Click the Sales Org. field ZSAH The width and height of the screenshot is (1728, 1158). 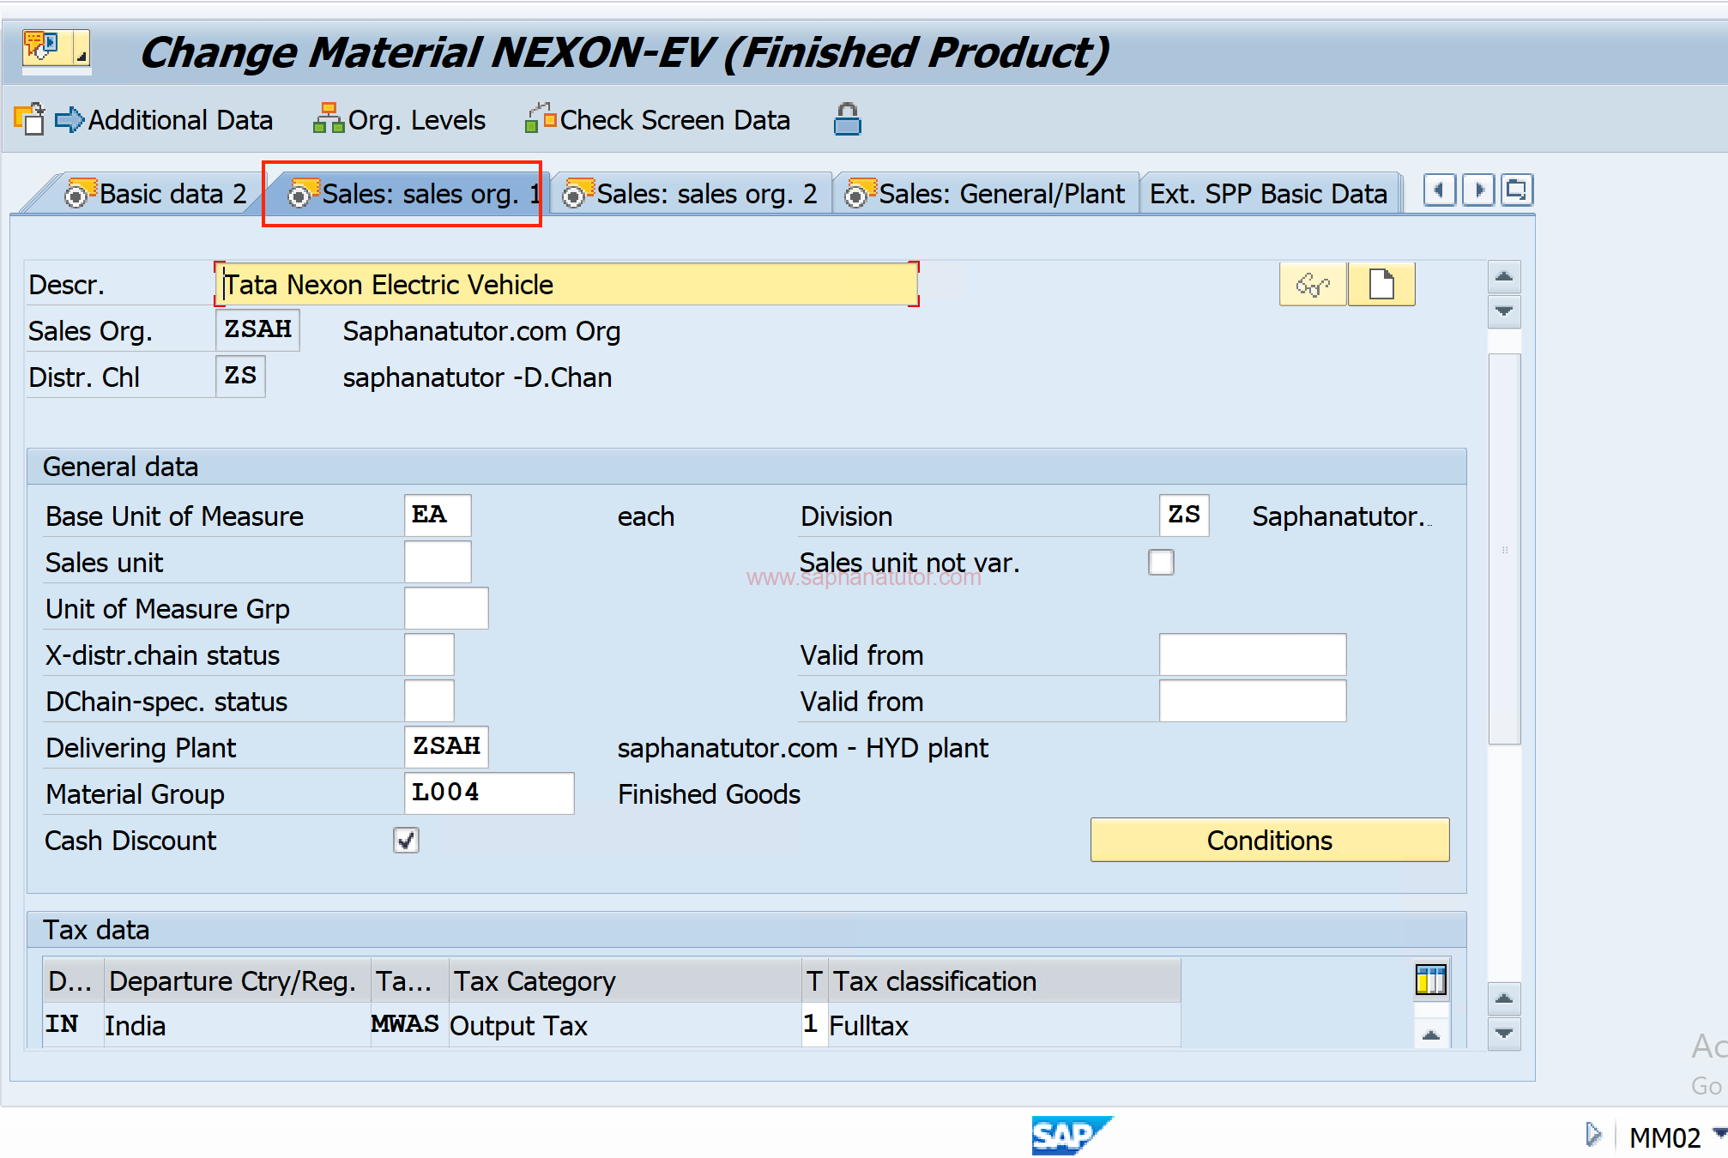coord(257,330)
